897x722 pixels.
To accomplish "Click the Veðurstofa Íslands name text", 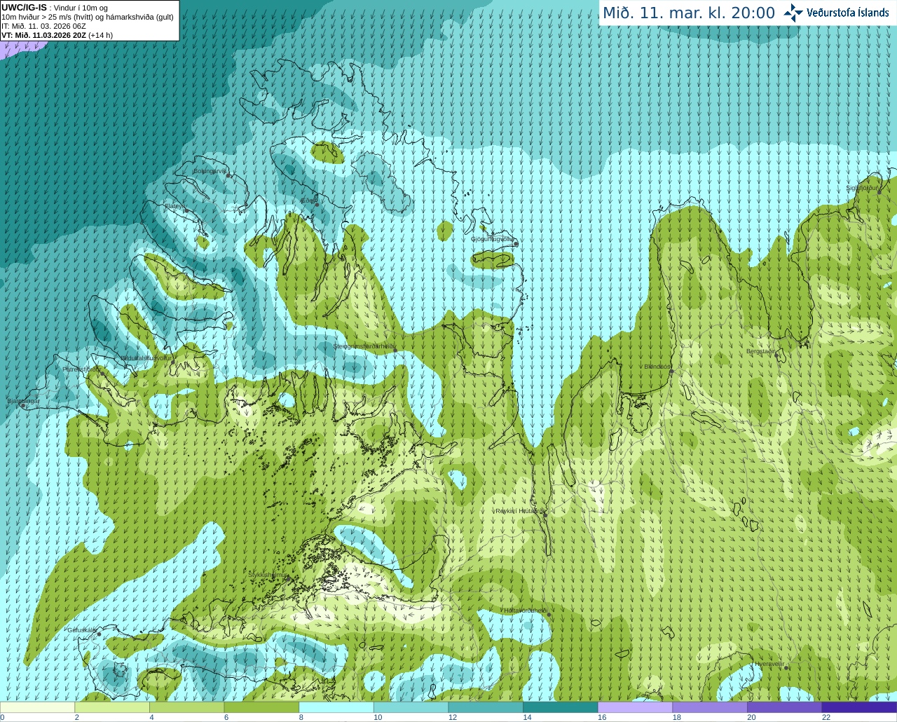I will pos(848,13).
